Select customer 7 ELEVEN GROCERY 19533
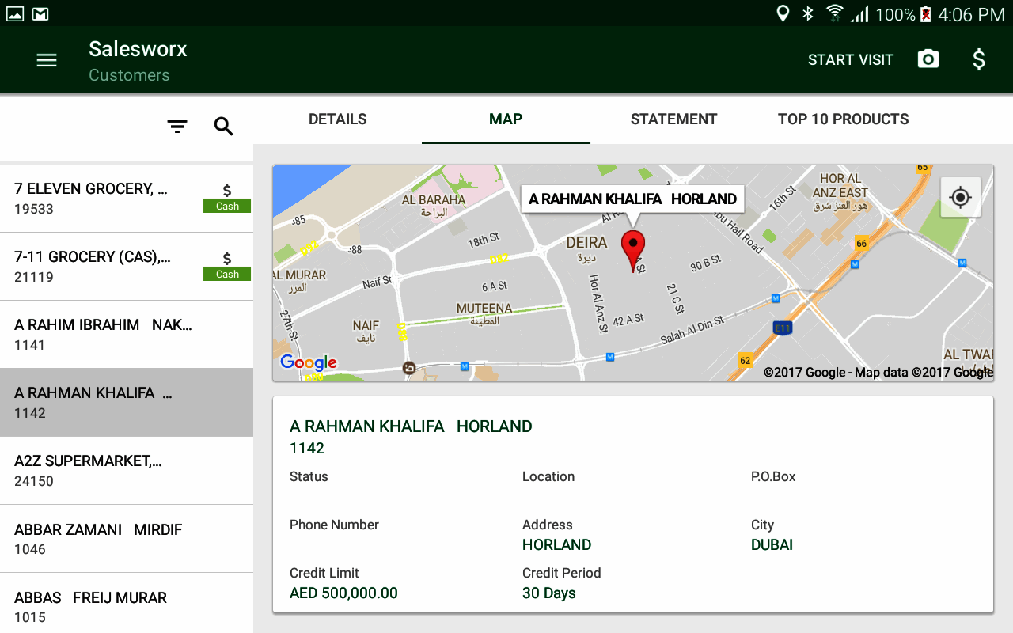This screenshot has height=633, width=1013. tap(127, 199)
